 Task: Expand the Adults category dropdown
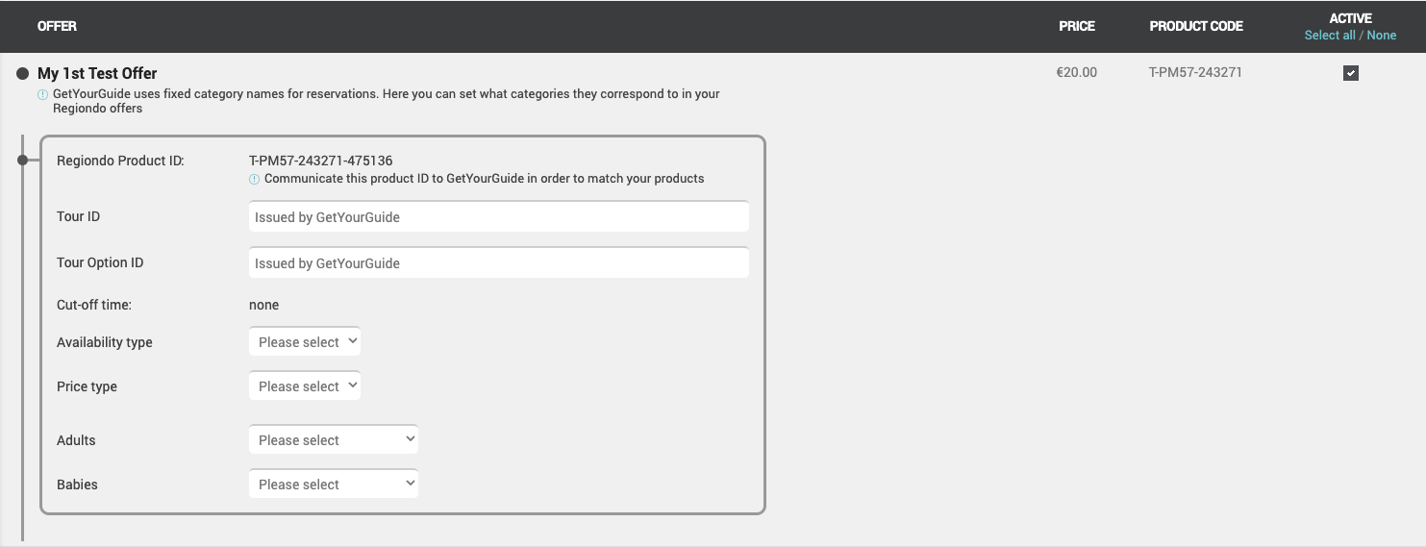click(x=334, y=439)
